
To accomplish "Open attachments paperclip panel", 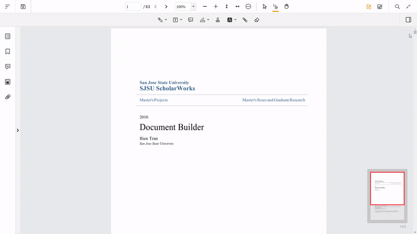I will [8, 97].
